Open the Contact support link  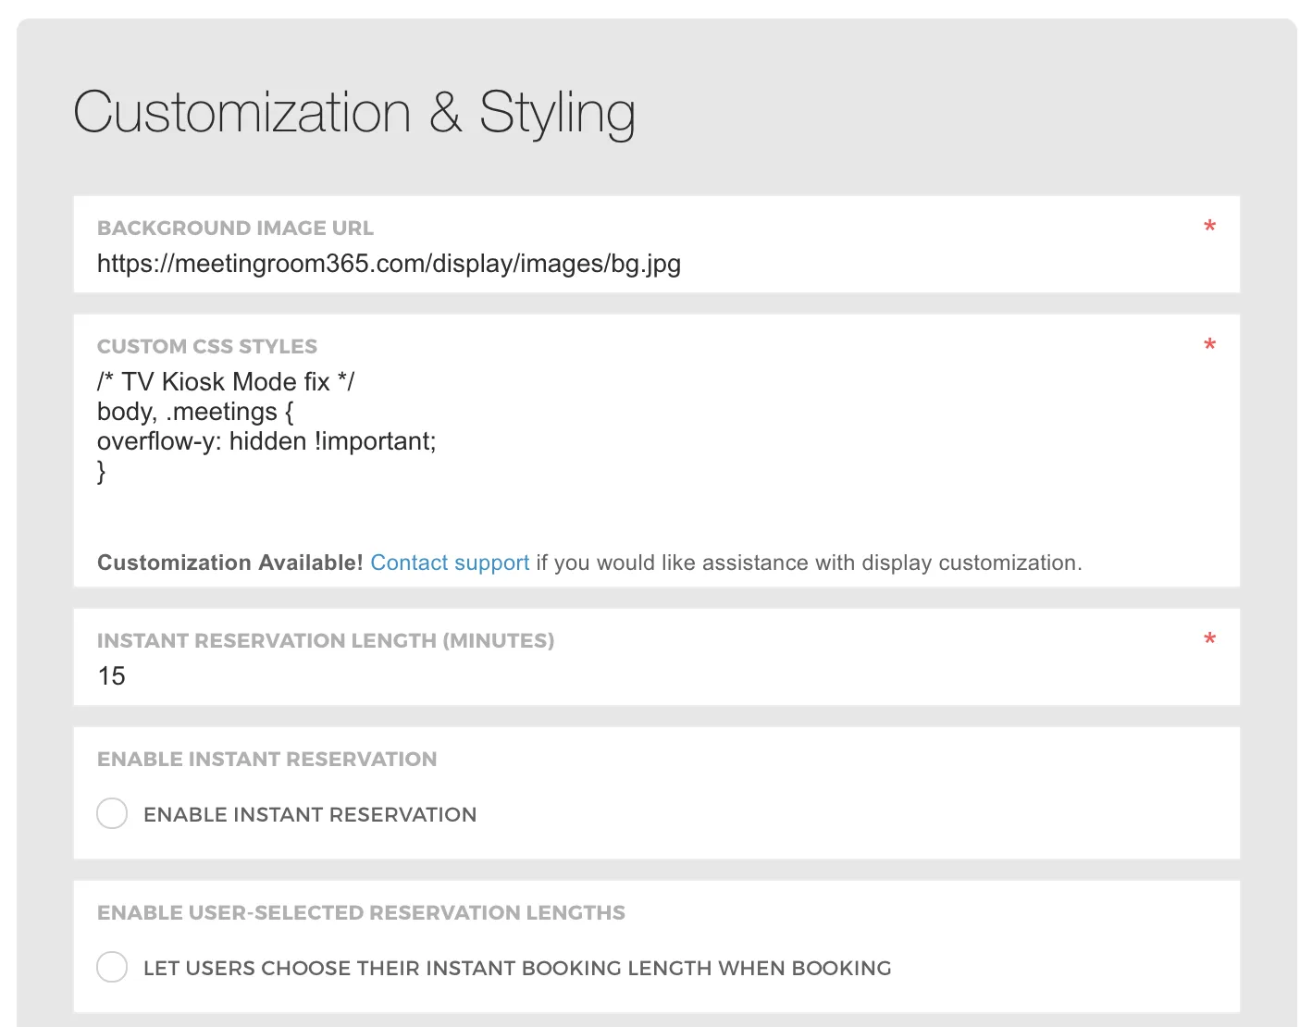(450, 563)
